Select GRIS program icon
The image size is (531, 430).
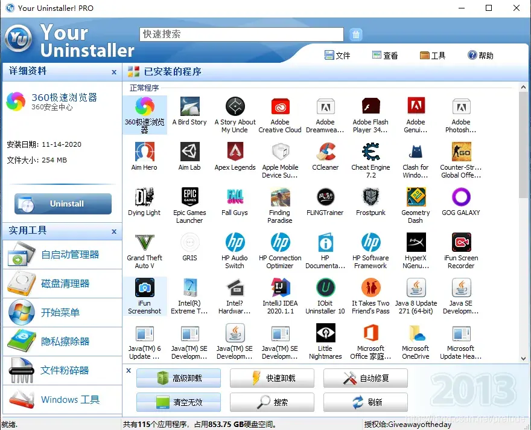[189, 242]
